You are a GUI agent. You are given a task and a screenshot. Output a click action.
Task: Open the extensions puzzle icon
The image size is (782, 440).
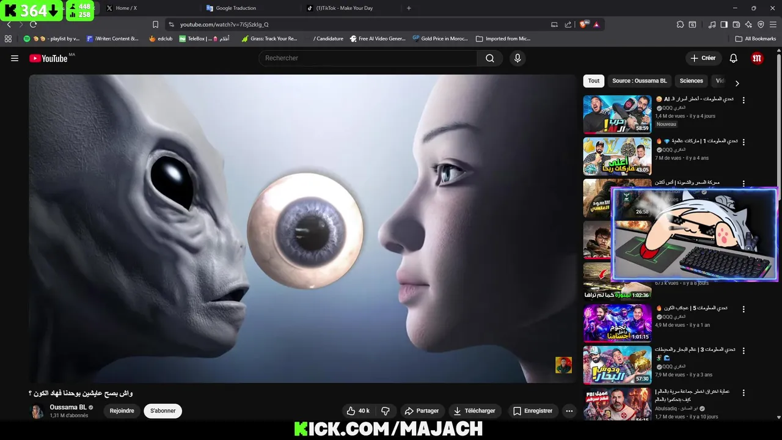click(680, 24)
